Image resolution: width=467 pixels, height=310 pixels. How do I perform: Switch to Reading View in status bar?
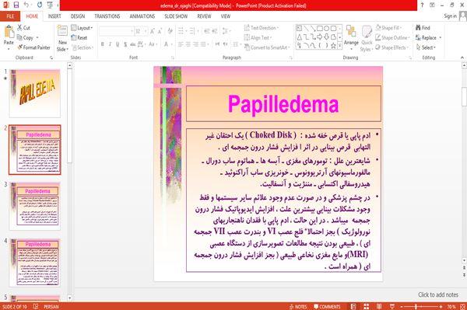379,306
